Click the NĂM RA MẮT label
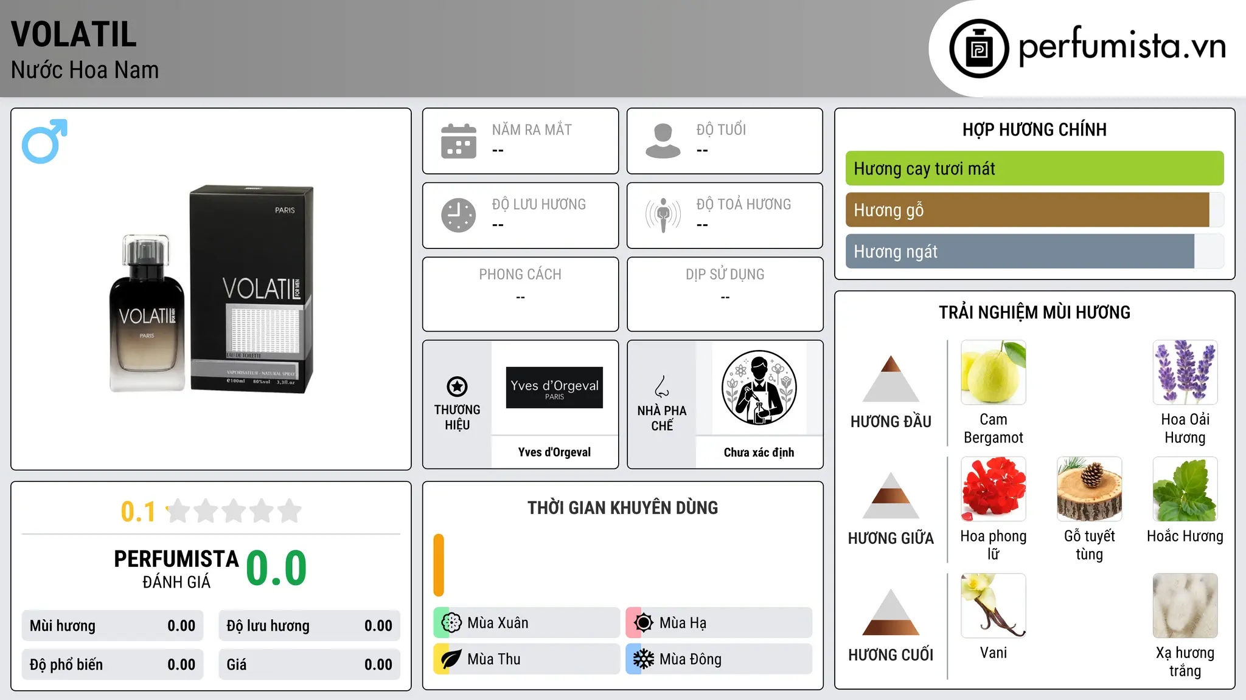This screenshot has height=700, width=1246. pos(532,129)
